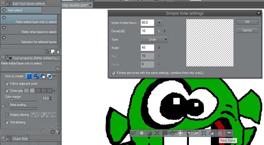Click Selection launcher settings icon at right end
This screenshot has width=264, height=145.
pyautogui.click(x=229, y=133)
